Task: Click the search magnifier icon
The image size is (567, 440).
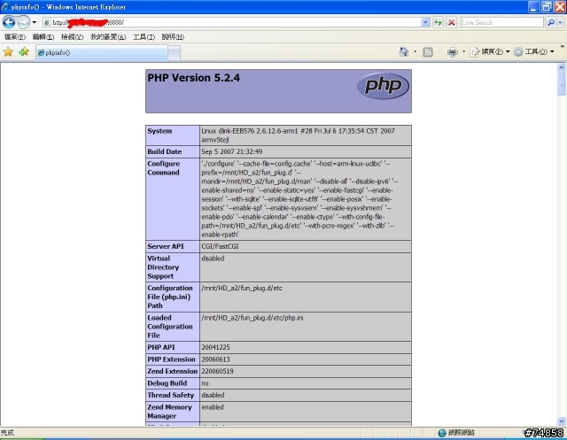Action: click(551, 22)
